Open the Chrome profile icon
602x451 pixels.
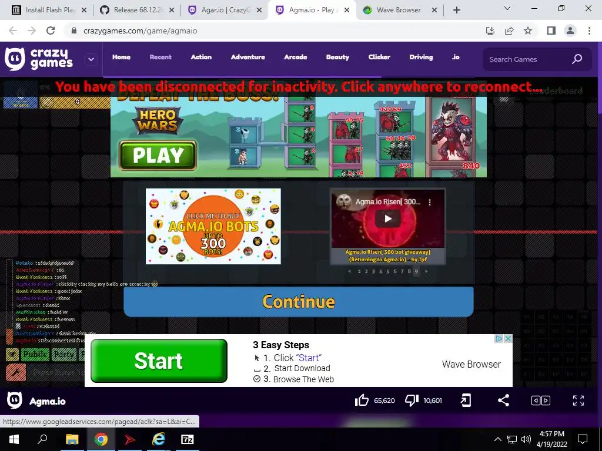[x=570, y=31]
